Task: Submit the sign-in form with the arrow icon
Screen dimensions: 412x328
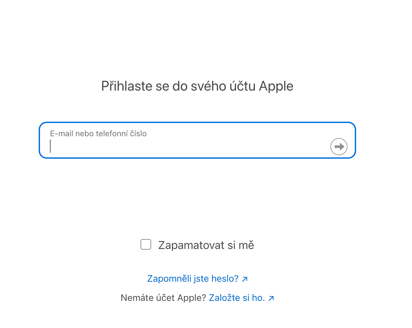Action: [x=339, y=146]
